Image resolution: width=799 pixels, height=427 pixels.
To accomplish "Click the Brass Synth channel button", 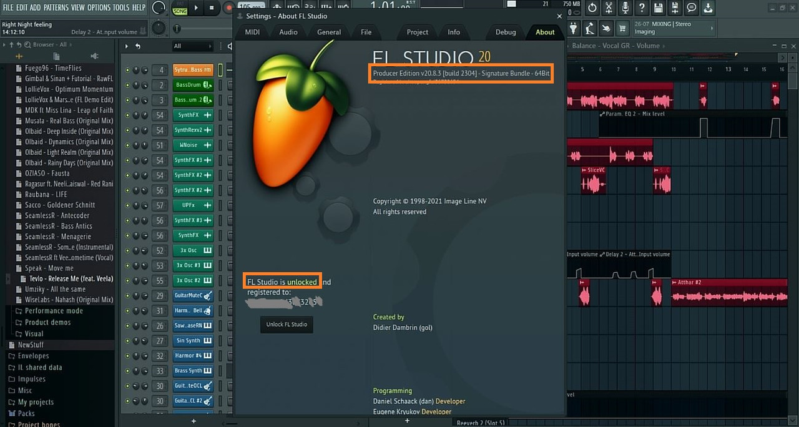I will [x=194, y=371].
